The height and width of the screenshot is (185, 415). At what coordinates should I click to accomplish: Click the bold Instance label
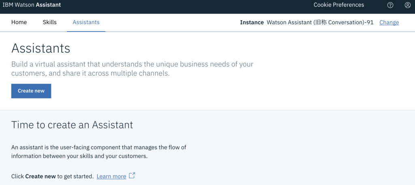[252, 22]
